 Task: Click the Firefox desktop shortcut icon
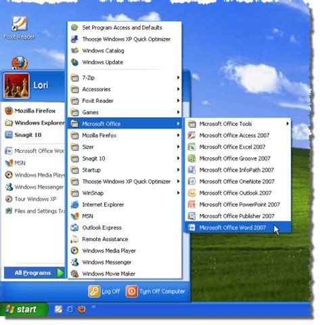[20, 63]
